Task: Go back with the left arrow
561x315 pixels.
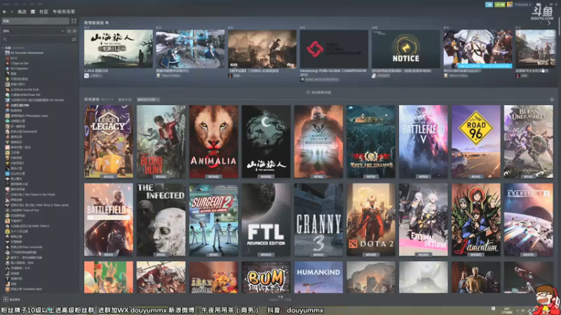Action: [x=5, y=12]
